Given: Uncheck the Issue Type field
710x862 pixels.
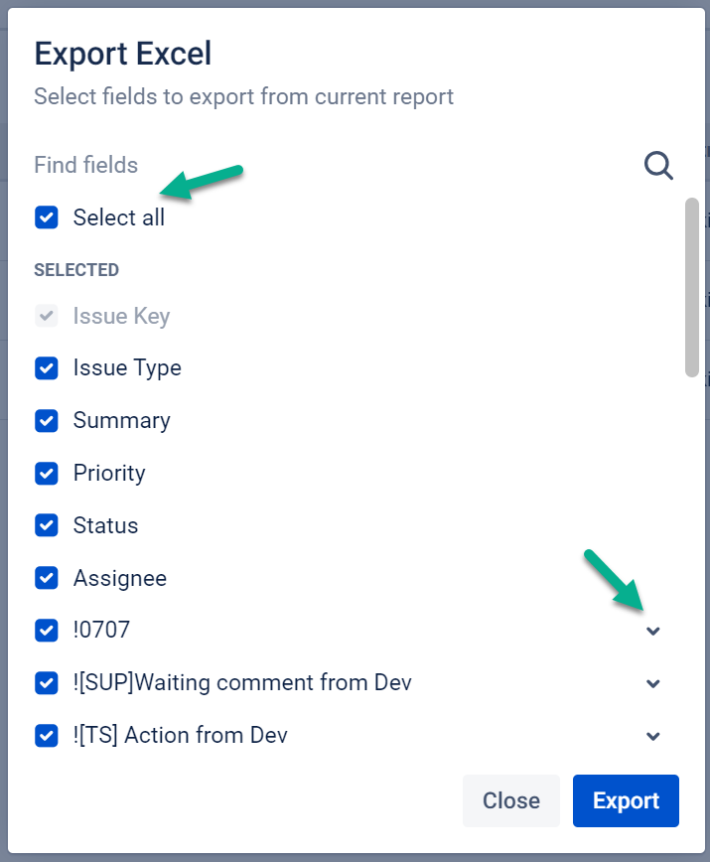Looking at the screenshot, I should point(47,368).
